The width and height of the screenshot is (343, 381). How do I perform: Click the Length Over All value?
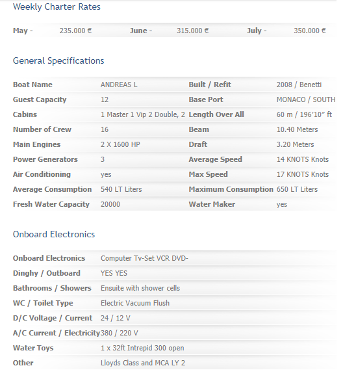304,114
